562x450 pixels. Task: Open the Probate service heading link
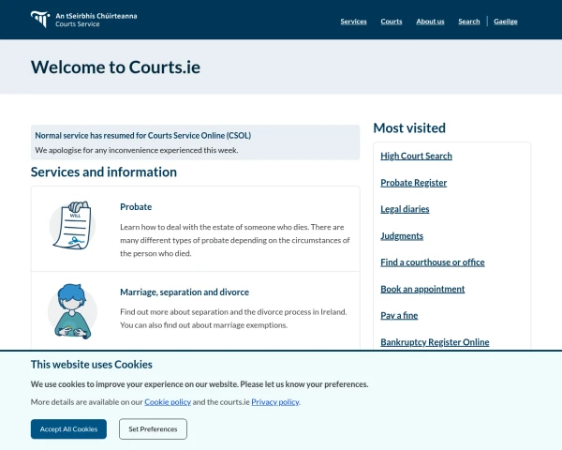tap(136, 206)
